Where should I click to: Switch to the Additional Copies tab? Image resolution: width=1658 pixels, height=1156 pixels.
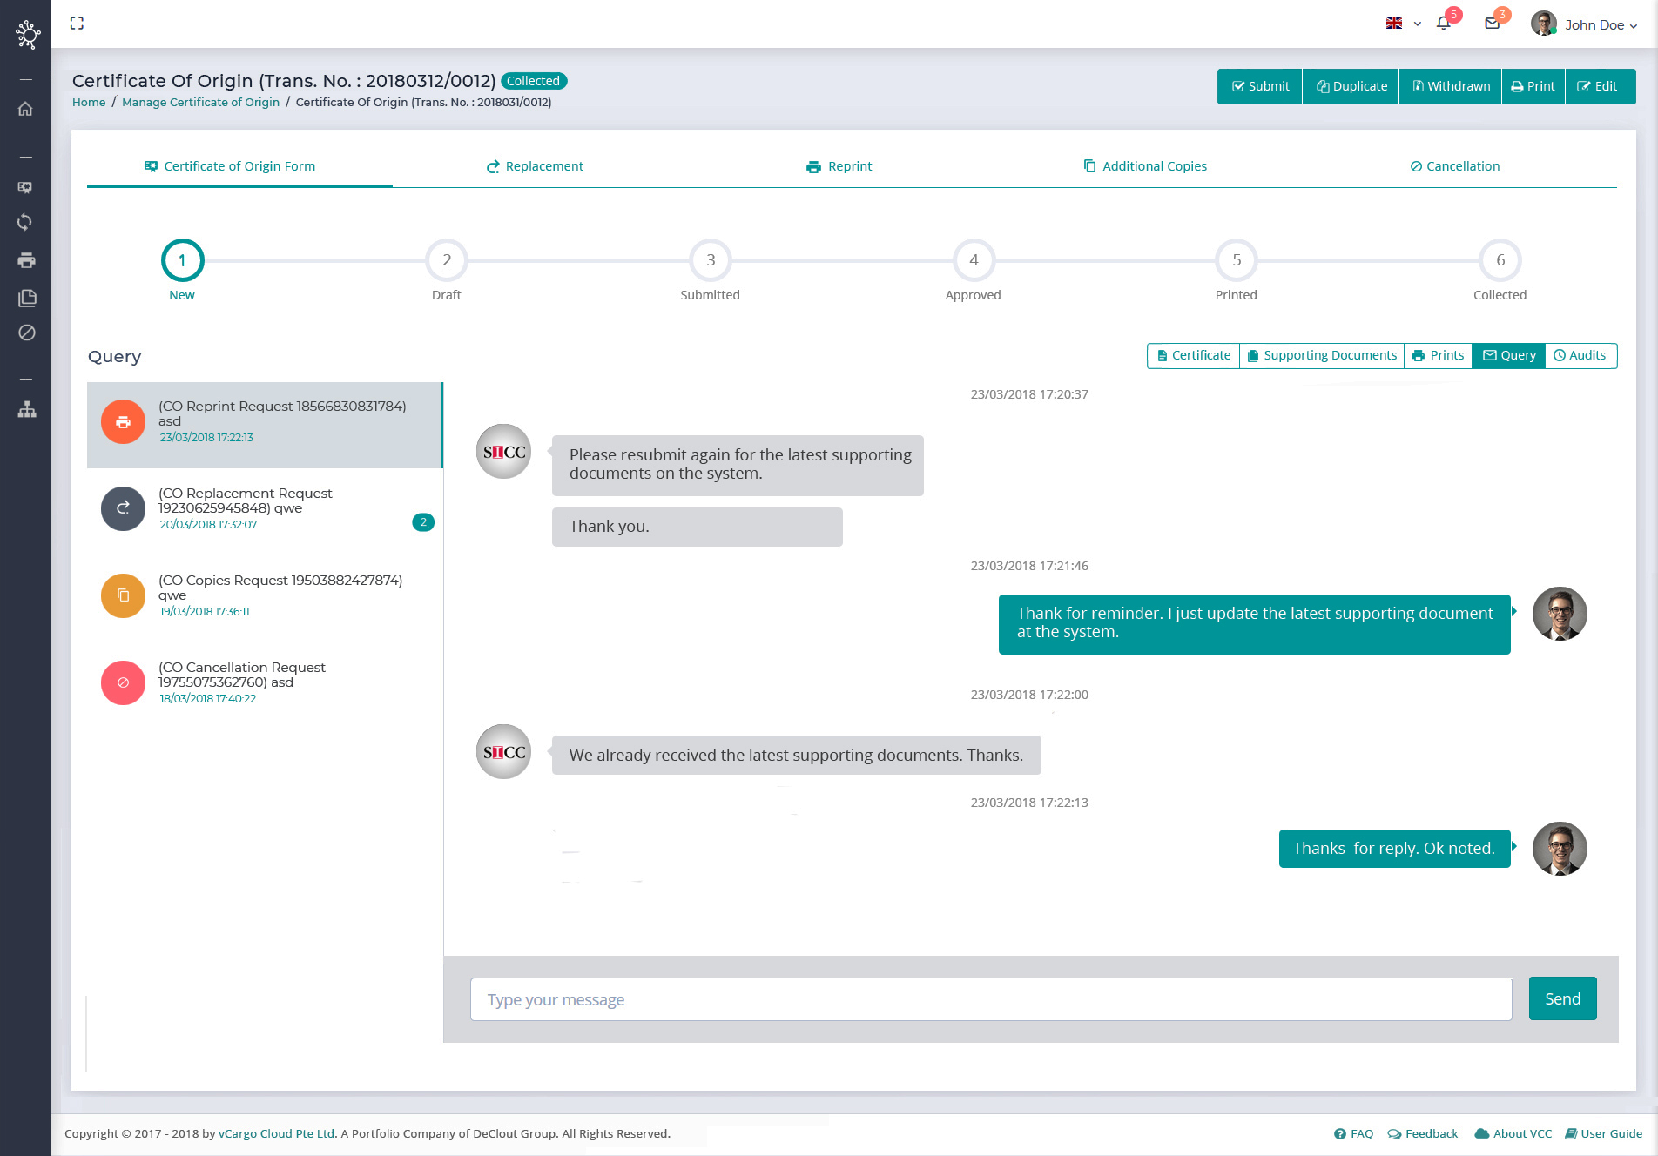click(1144, 166)
